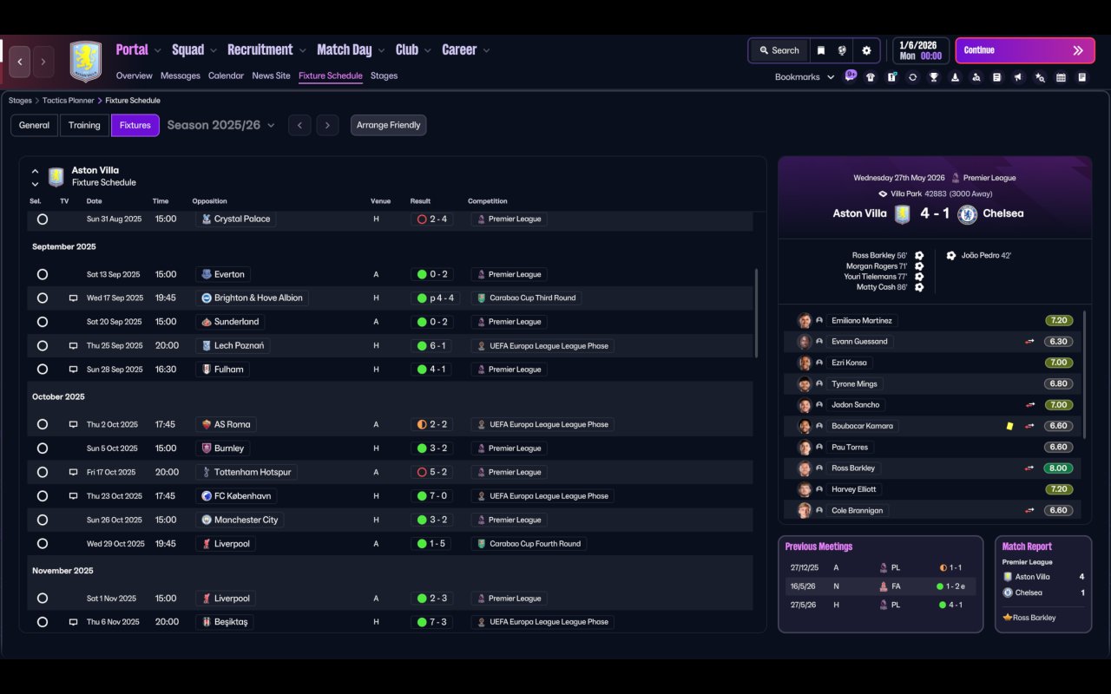The width and height of the screenshot is (1111, 694).
Task: Open the circular arrows bookmark shortcut
Action: click(912, 77)
